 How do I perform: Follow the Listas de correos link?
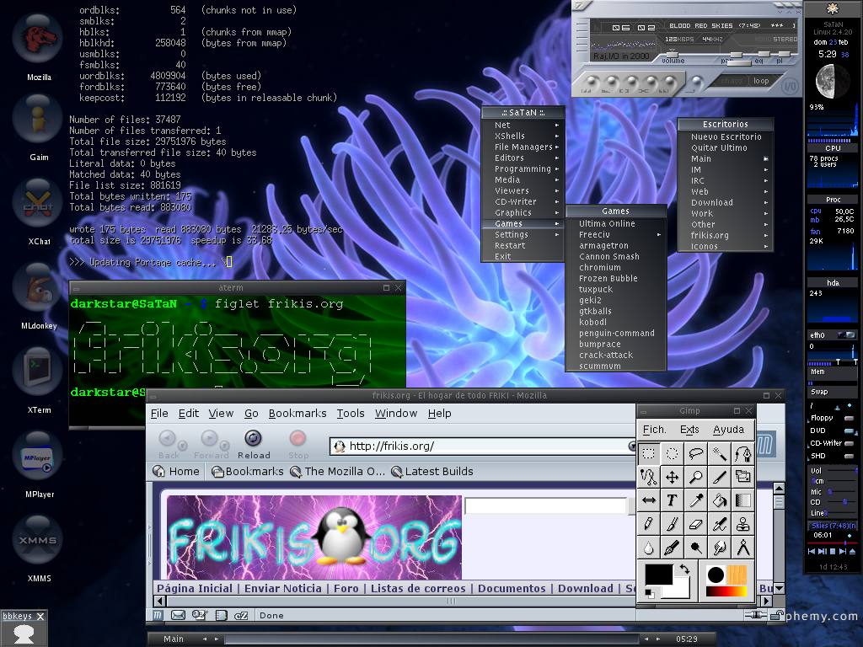pos(418,588)
